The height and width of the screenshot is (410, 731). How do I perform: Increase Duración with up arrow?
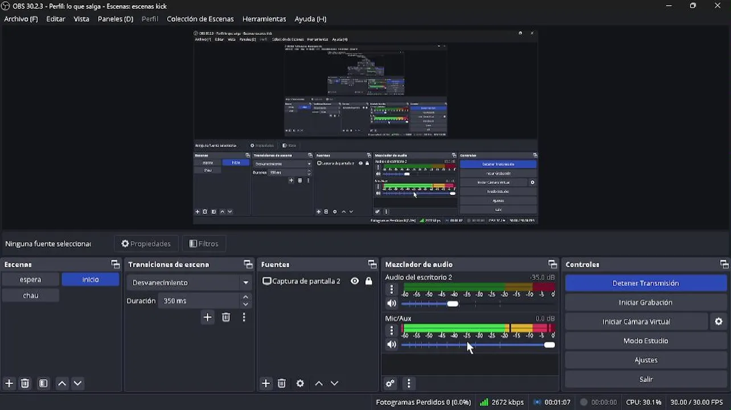[245, 297]
